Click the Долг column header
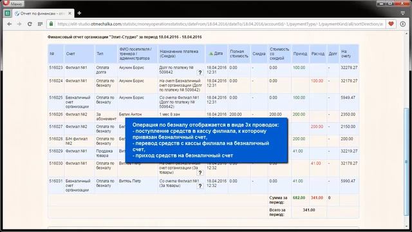This screenshot has height=232, width=412. pyautogui.click(x=333, y=53)
